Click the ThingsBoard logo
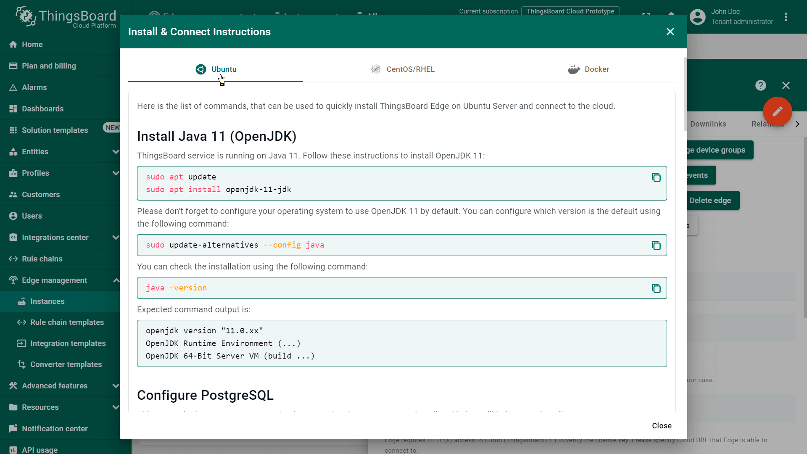 (x=66, y=17)
